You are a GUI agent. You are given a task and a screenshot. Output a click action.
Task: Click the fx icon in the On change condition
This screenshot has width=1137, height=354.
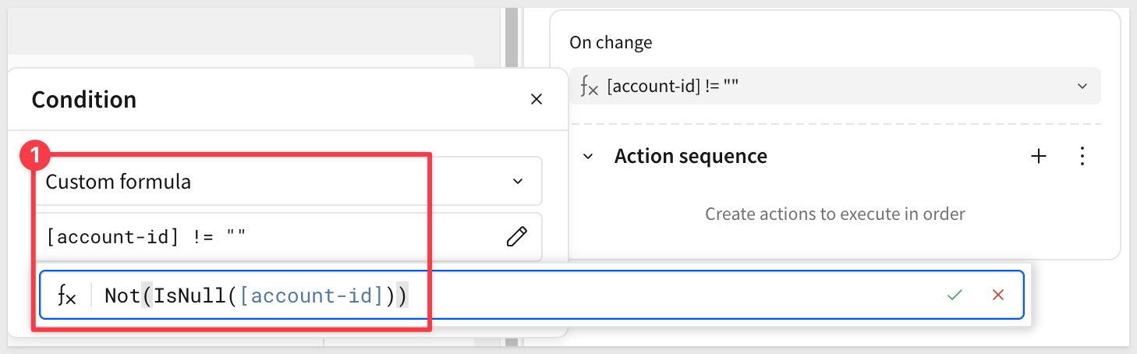[589, 87]
